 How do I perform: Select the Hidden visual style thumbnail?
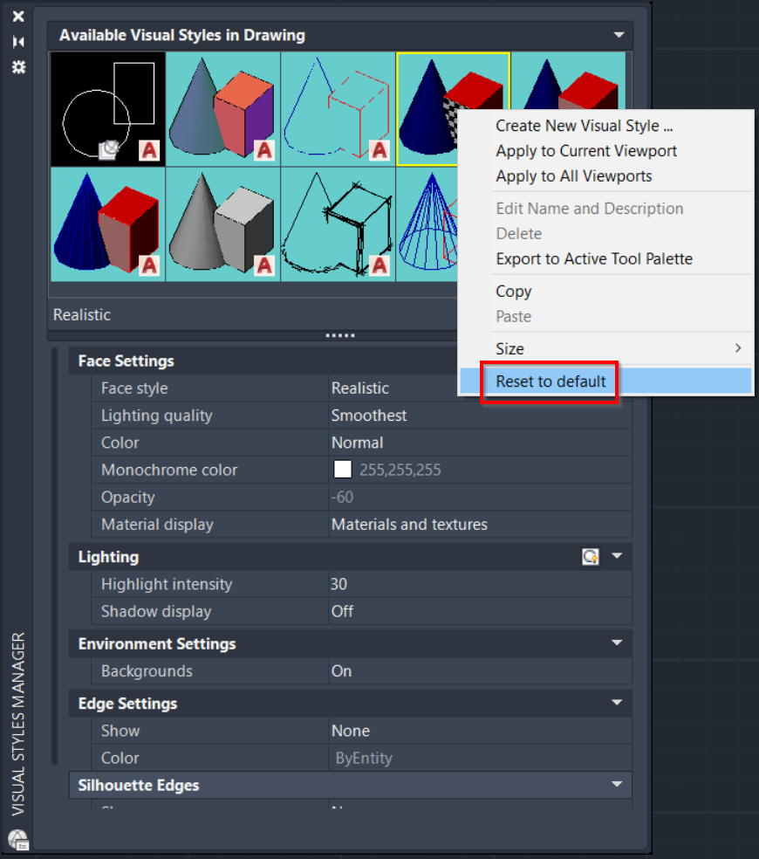point(338,109)
